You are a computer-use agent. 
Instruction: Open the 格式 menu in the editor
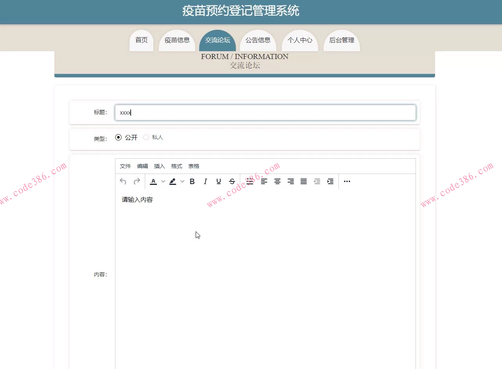[176, 166]
